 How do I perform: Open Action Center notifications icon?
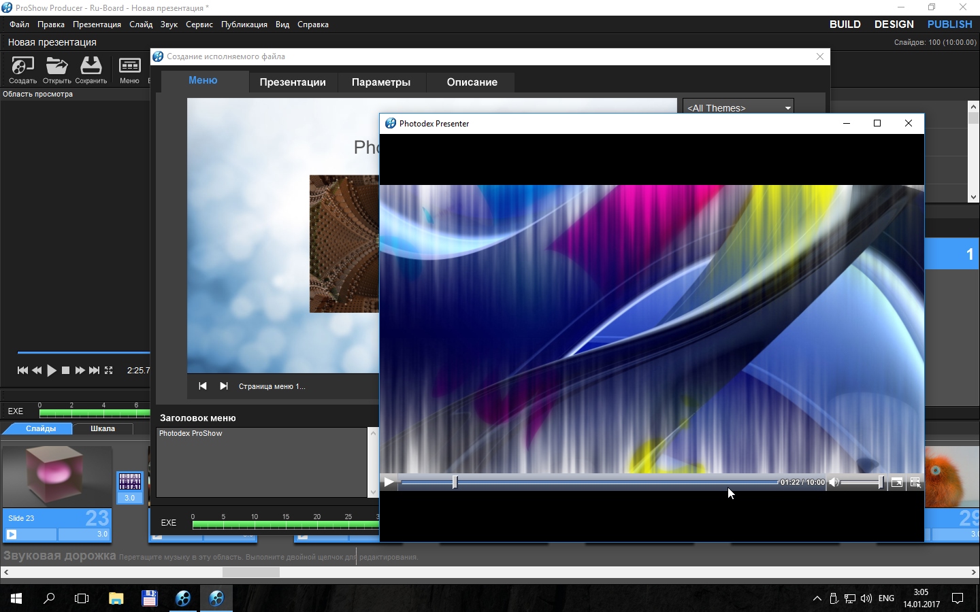coord(958,598)
